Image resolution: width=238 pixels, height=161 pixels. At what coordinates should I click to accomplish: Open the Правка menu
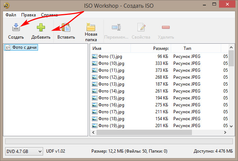29,15
